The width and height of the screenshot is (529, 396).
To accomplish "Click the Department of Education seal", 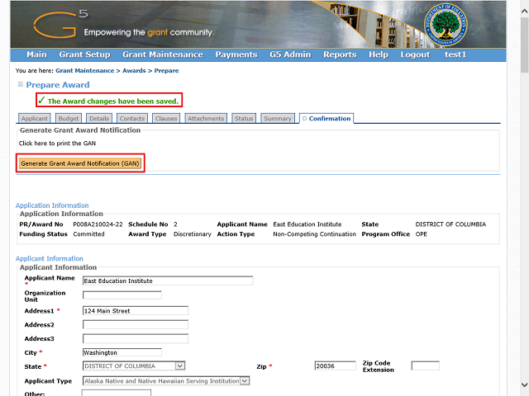I will [448, 25].
